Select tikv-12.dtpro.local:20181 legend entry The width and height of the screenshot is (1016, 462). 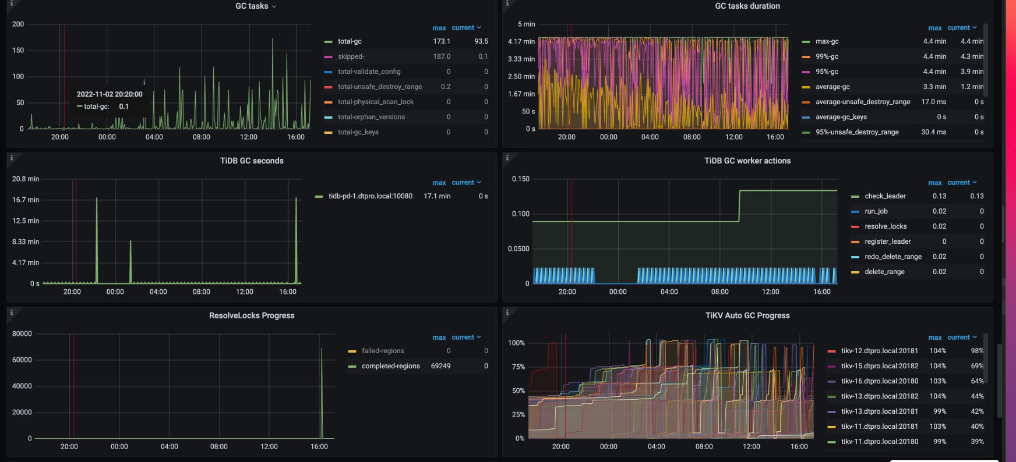pyautogui.click(x=879, y=351)
